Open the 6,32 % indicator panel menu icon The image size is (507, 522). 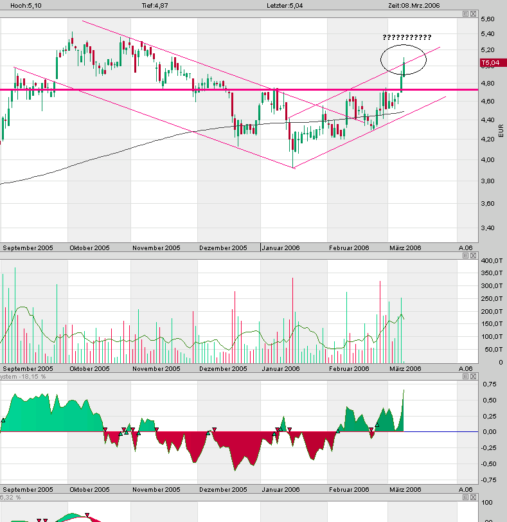tap(465, 497)
